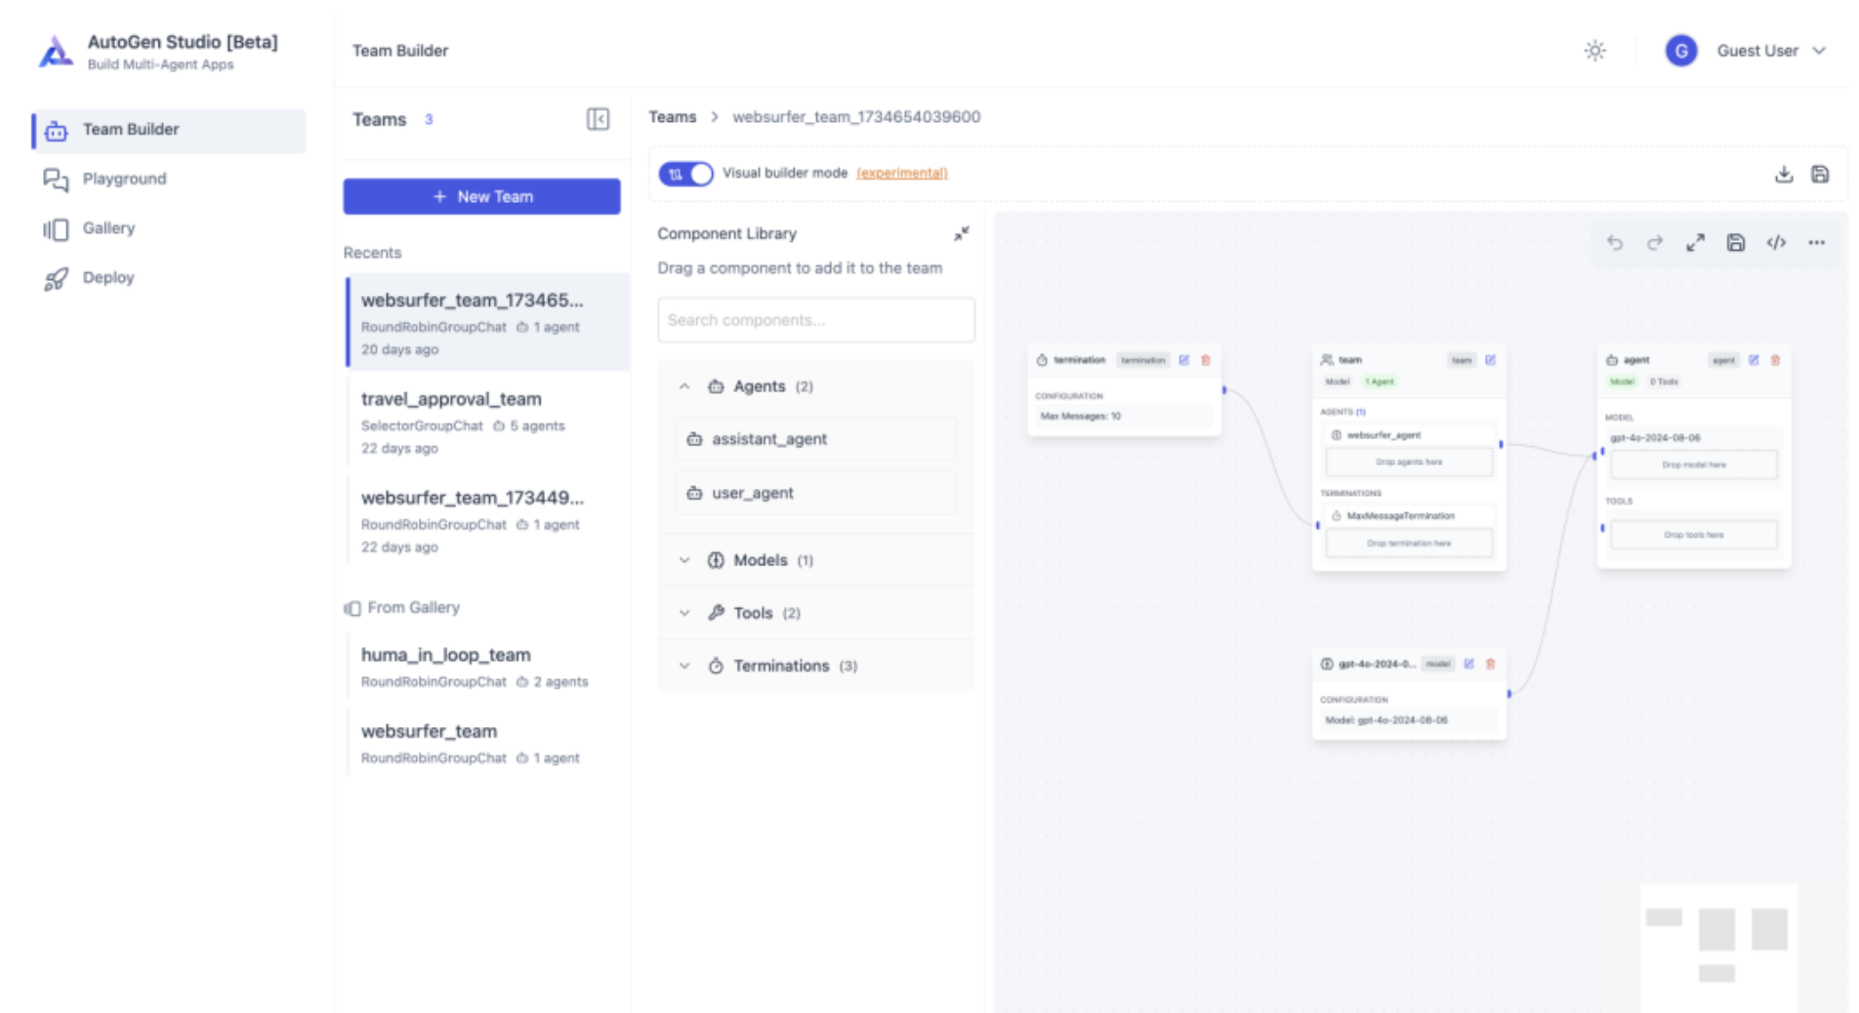
Task: Click the Drop termination here zone
Action: 1408,543
